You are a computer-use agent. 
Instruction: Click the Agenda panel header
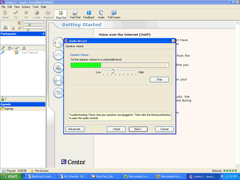(x=23, y=104)
